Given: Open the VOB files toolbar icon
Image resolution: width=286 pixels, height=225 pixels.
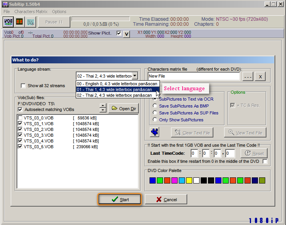Looking at the screenshot, I should tap(8, 22).
